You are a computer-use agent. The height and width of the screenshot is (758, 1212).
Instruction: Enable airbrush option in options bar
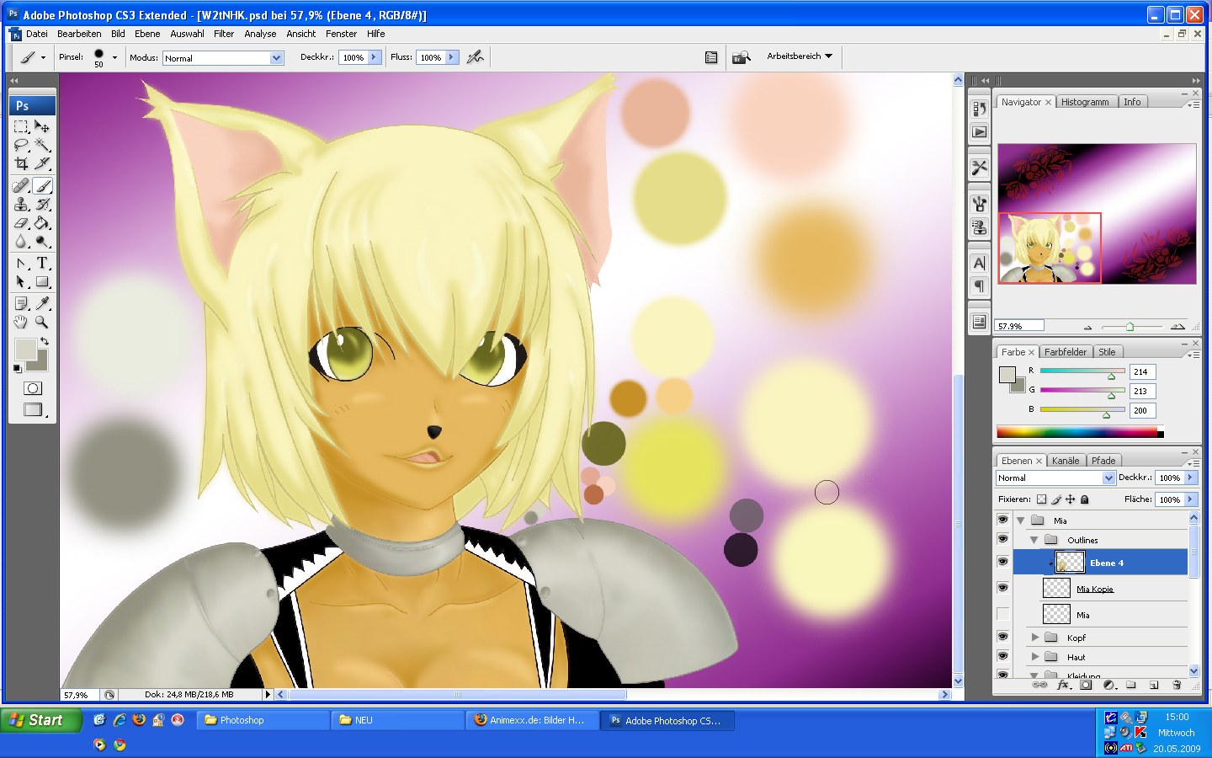[x=476, y=57]
